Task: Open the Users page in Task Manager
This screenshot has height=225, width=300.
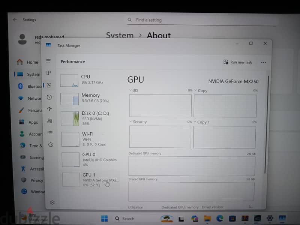Action: [x=50, y=121]
